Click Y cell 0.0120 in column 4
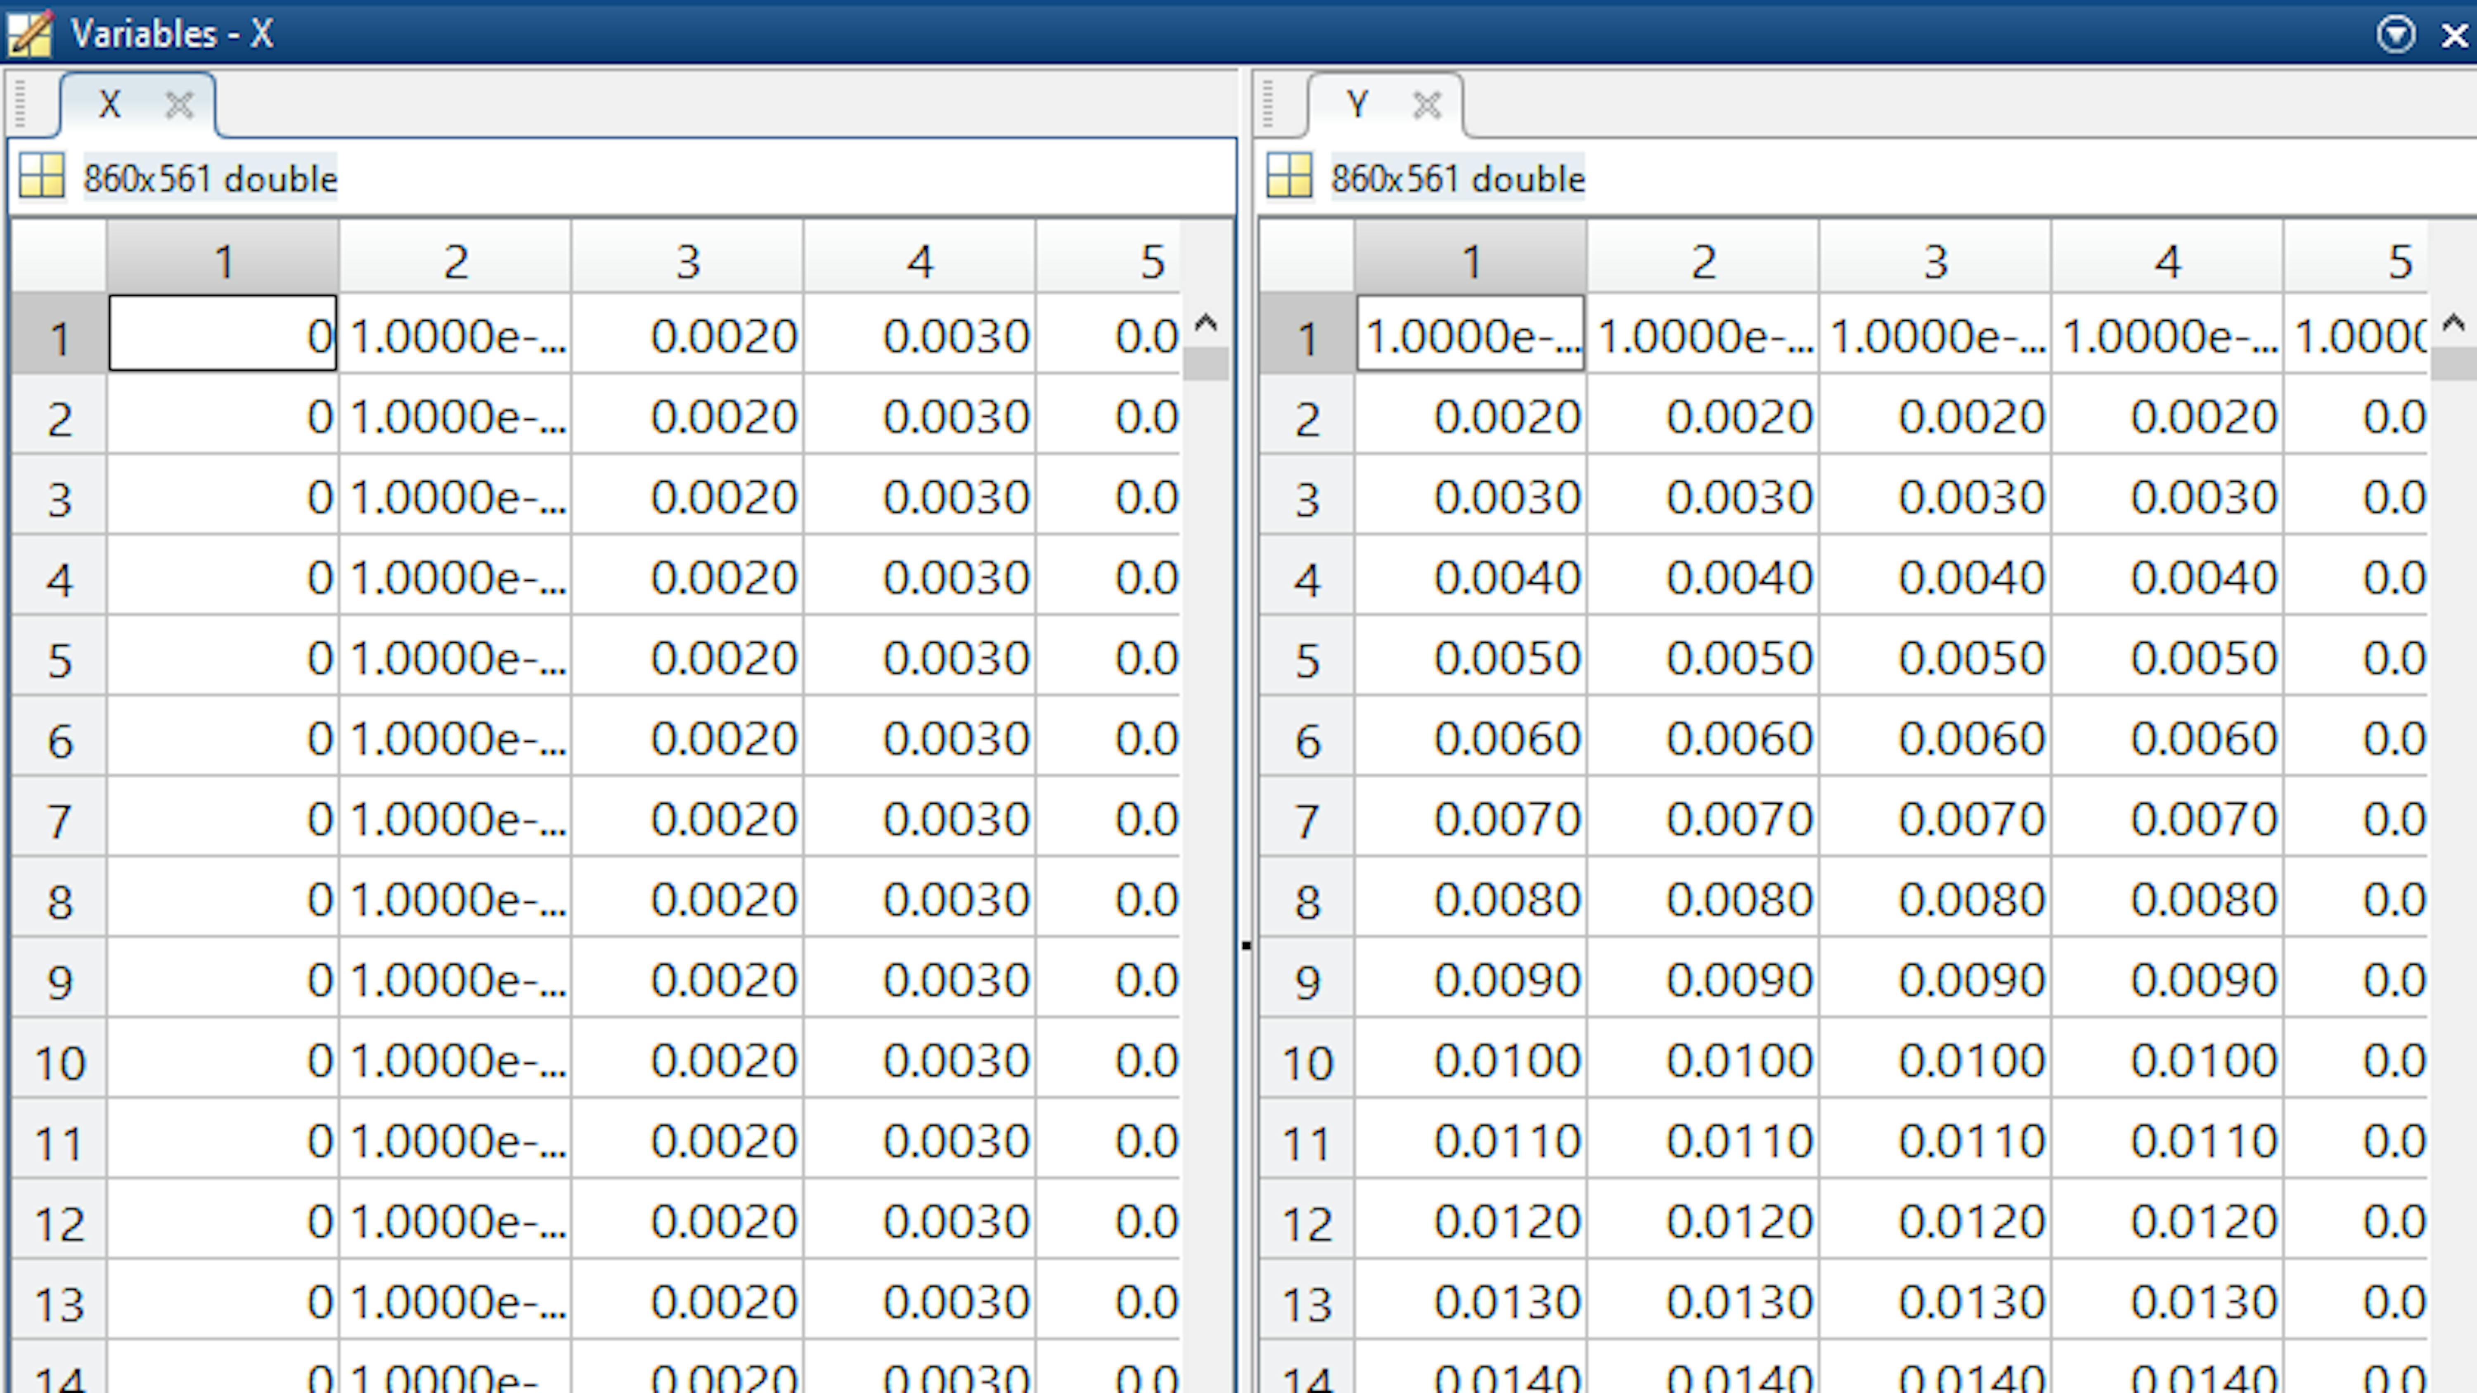2477x1393 pixels. 2167,1219
